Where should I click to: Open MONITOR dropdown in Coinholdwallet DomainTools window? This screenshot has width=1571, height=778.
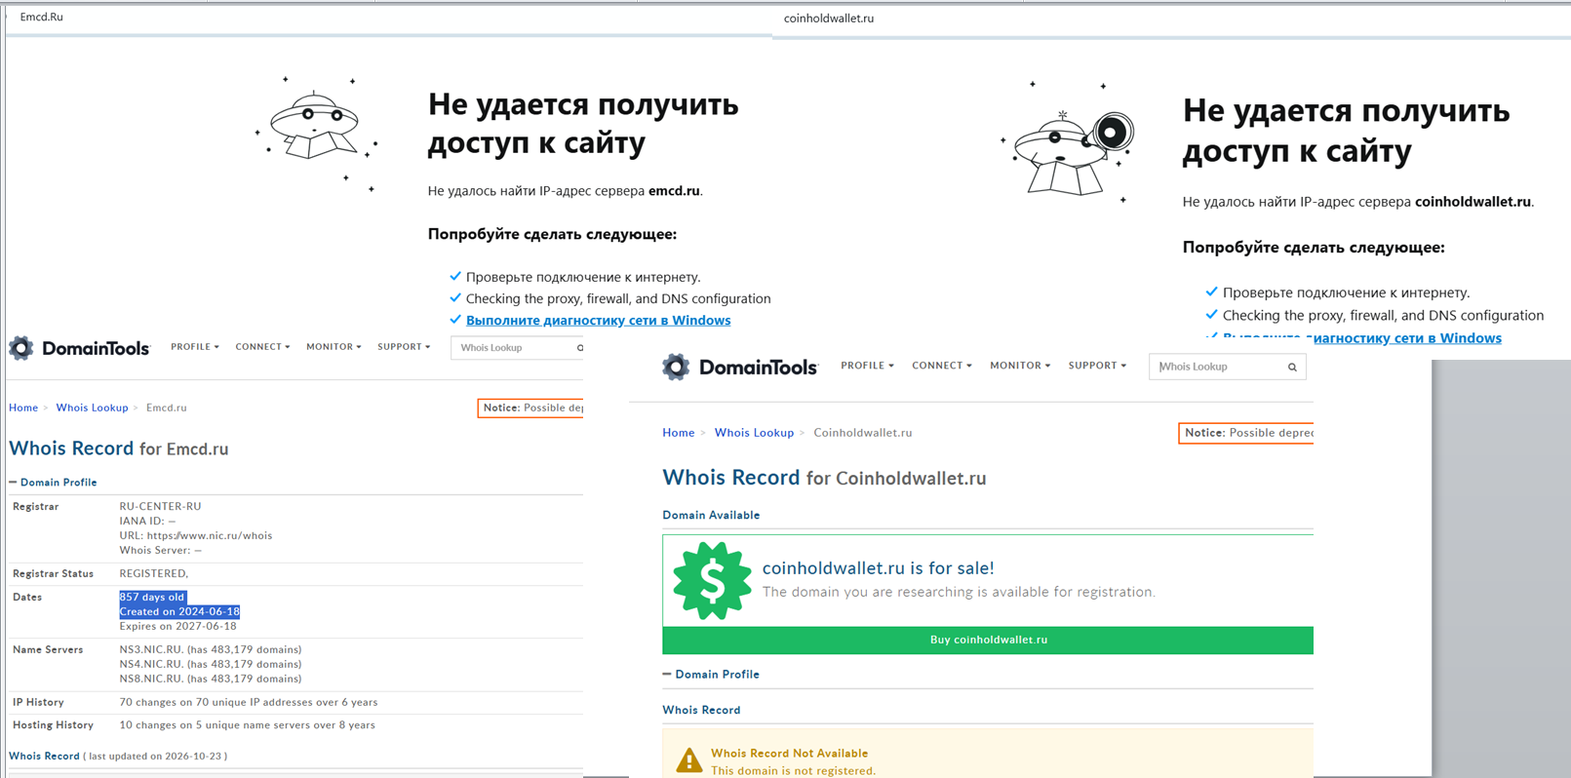pos(1020,366)
